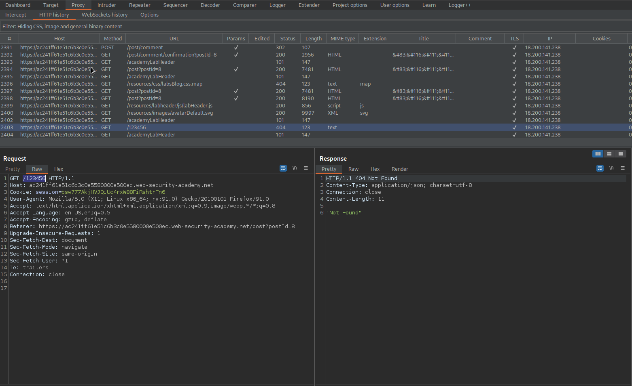632x386 pixels.
Task: Sort history by Extension column
Action: tap(375, 38)
